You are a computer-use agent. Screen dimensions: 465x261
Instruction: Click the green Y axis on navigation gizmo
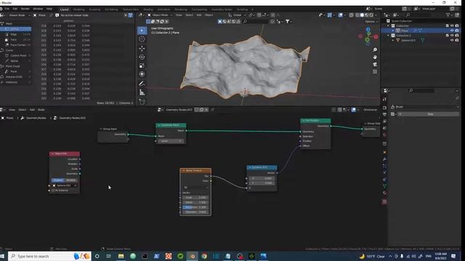(368, 40)
